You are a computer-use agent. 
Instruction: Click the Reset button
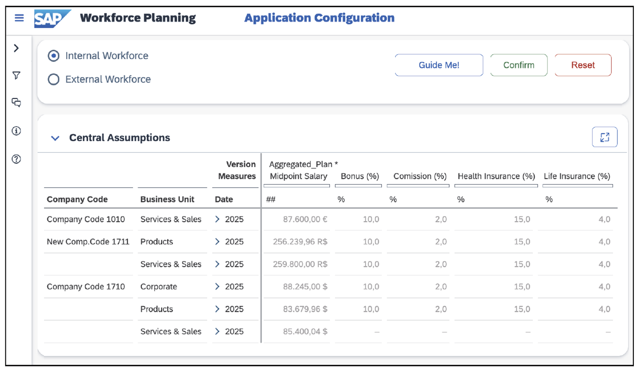tap(583, 65)
